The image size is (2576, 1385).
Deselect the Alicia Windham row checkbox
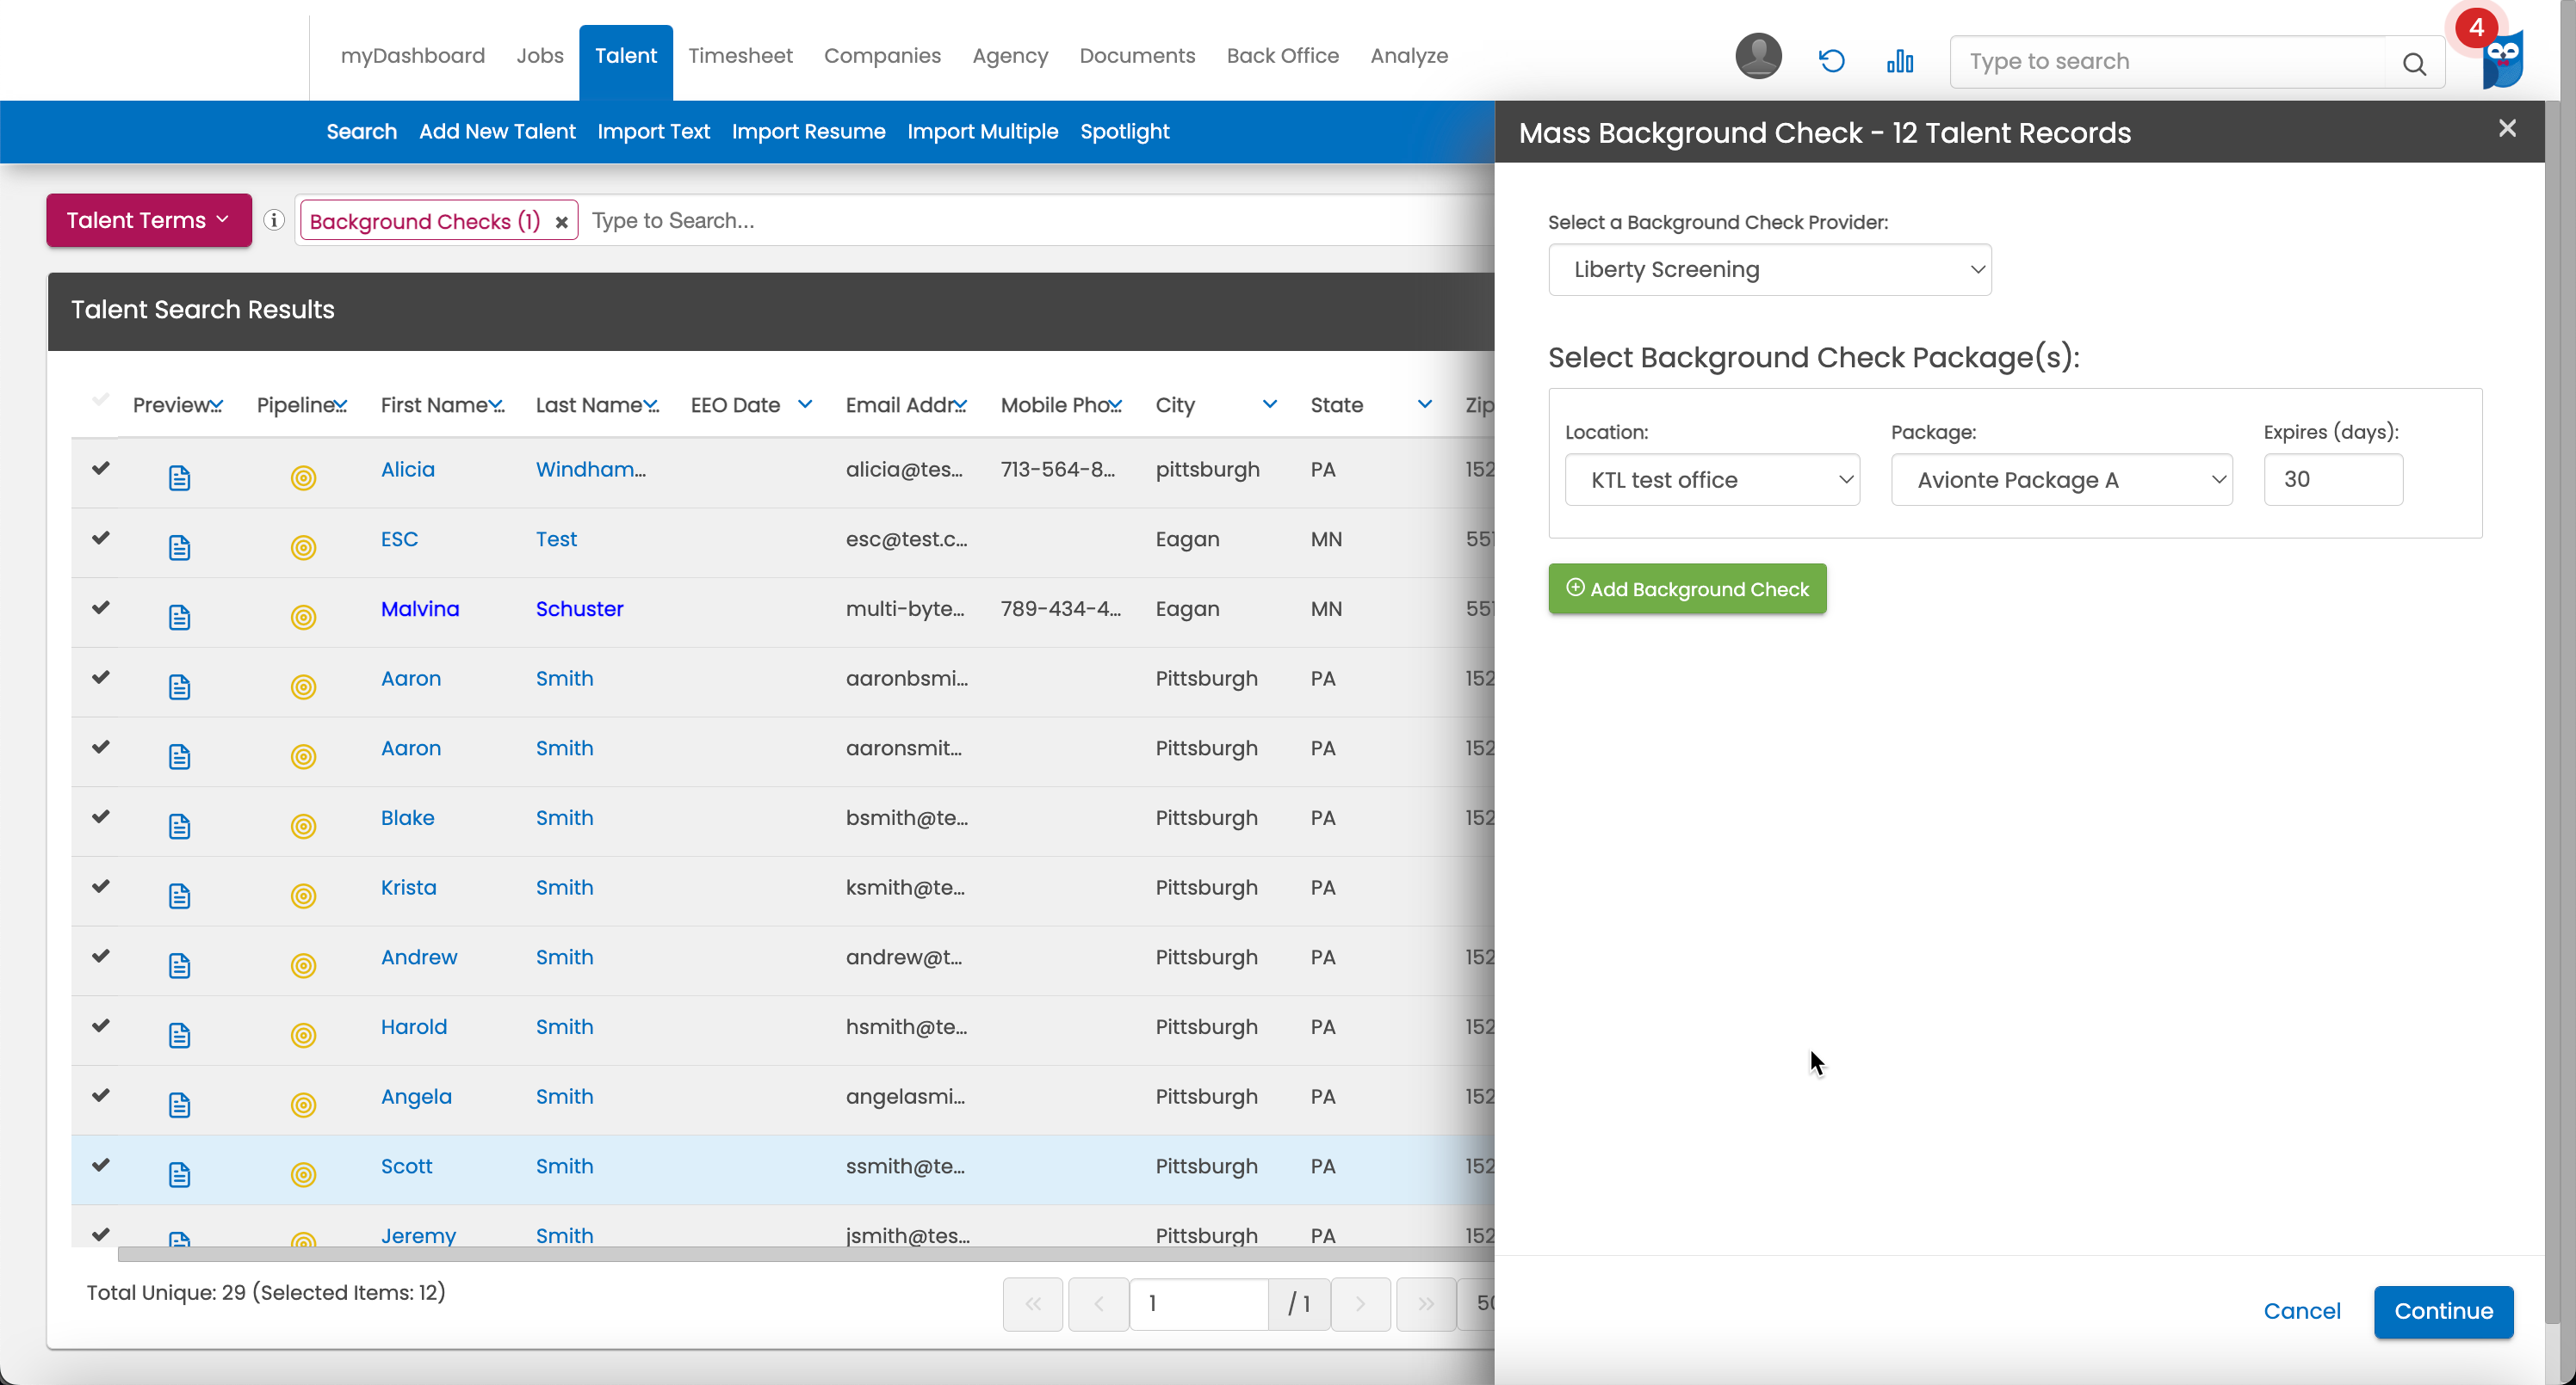click(100, 468)
